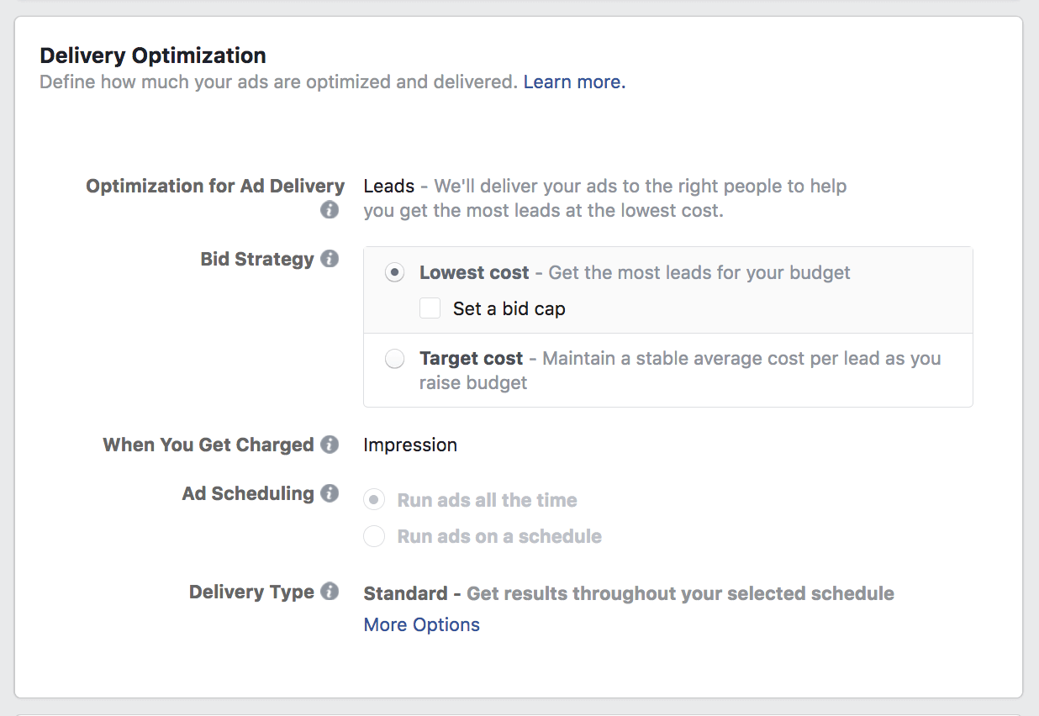Click the Optimization for Ad Delivery label
This screenshot has width=1039, height=716.
(215, 186)
